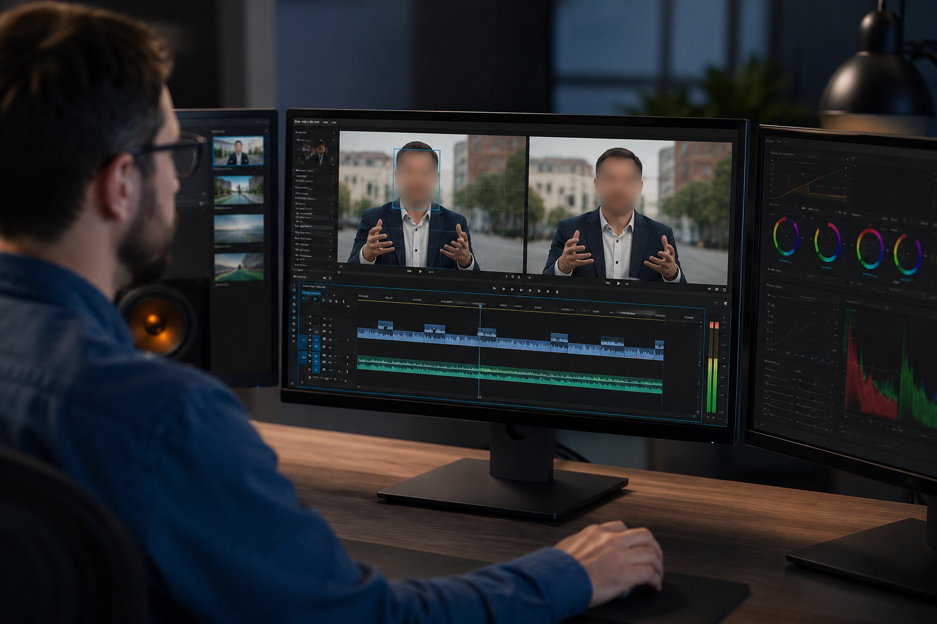The image size is (937, 624).
Task: Open the top speaker clip thumbnail on the left monitor
Action: (x=238, y=151)
